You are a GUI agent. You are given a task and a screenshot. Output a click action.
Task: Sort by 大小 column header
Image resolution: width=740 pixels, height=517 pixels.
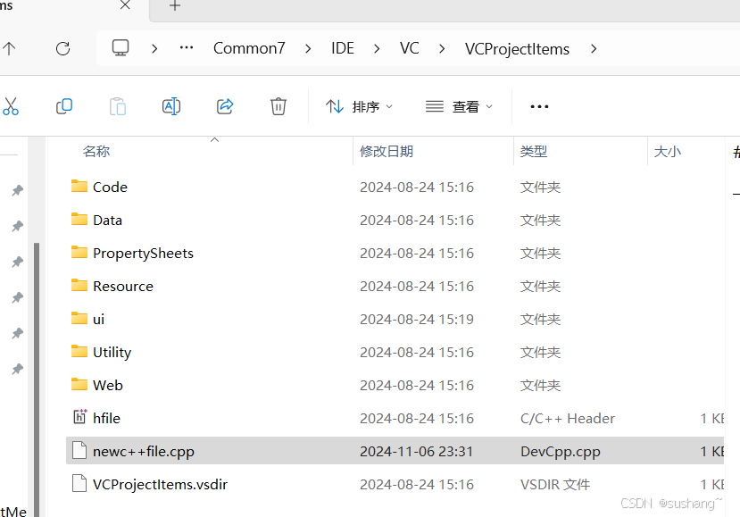[668, 151]
